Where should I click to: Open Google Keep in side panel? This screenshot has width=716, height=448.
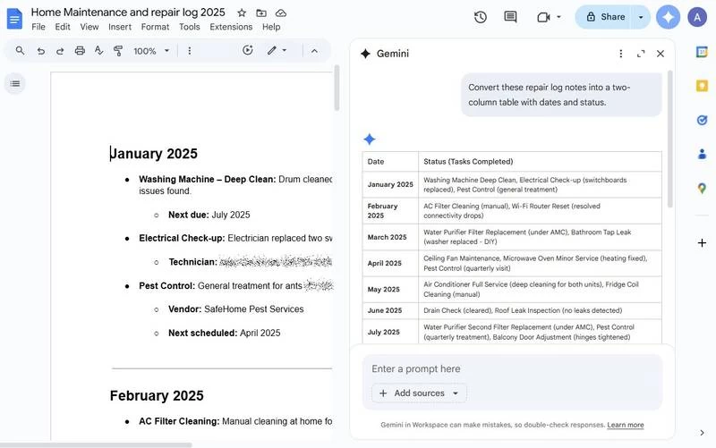702,86
